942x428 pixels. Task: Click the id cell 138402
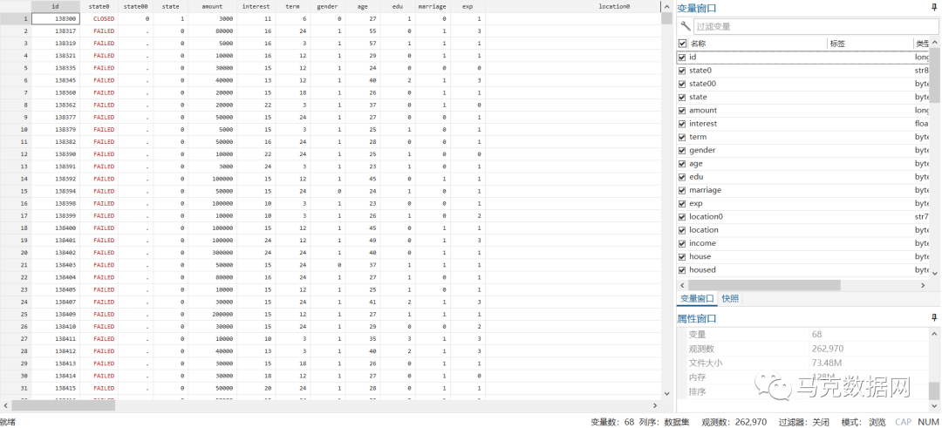55,253
